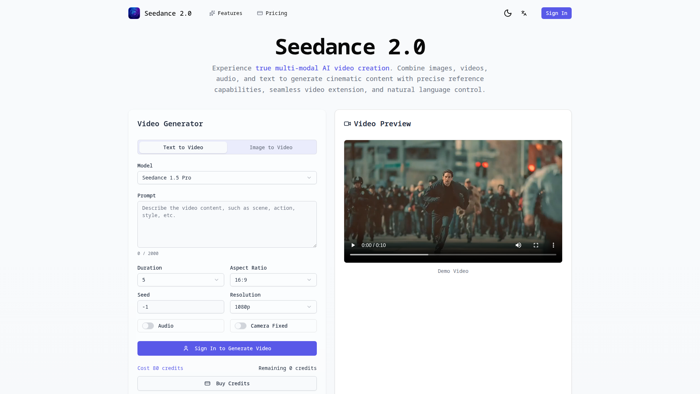The width and height of the screenshot is (700, 394).
Task: Click into the Prompt text area
Action: point(227,224)
